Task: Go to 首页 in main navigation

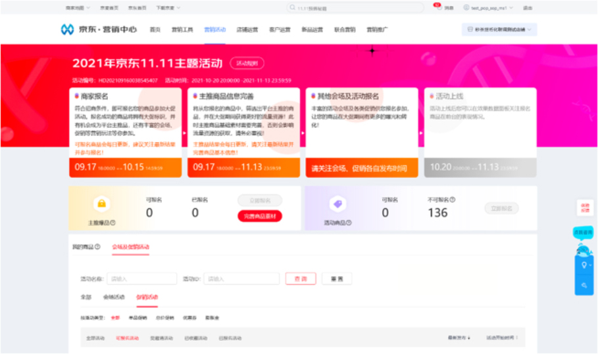Action: pyautogui.click(x=155, y=30)
